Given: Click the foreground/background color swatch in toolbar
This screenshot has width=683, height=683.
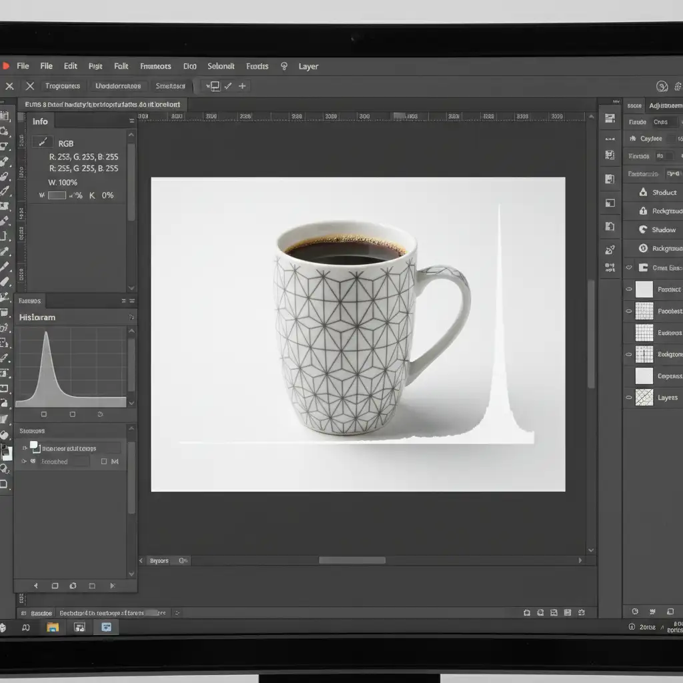Looking at the screenshot, I should pos(6,452).
